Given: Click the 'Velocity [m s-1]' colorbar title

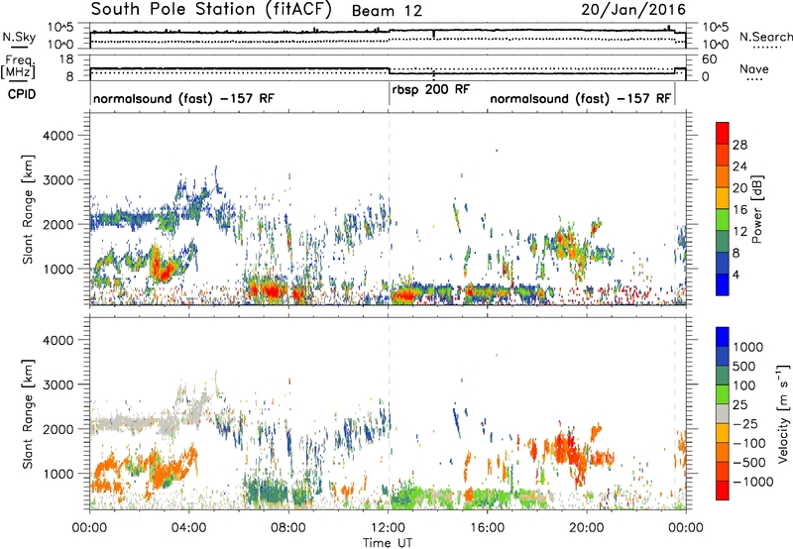Looking at the screenshot, I should point(783,413).
